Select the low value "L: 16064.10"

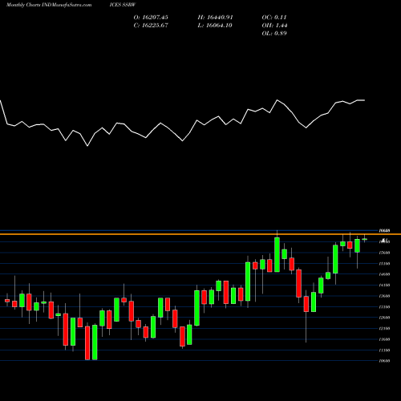coord(215,26)
